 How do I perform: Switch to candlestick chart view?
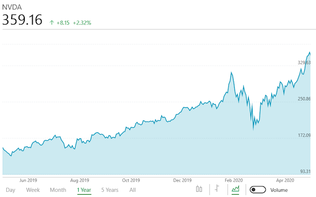pyautogui.click(x=199, y=189)
